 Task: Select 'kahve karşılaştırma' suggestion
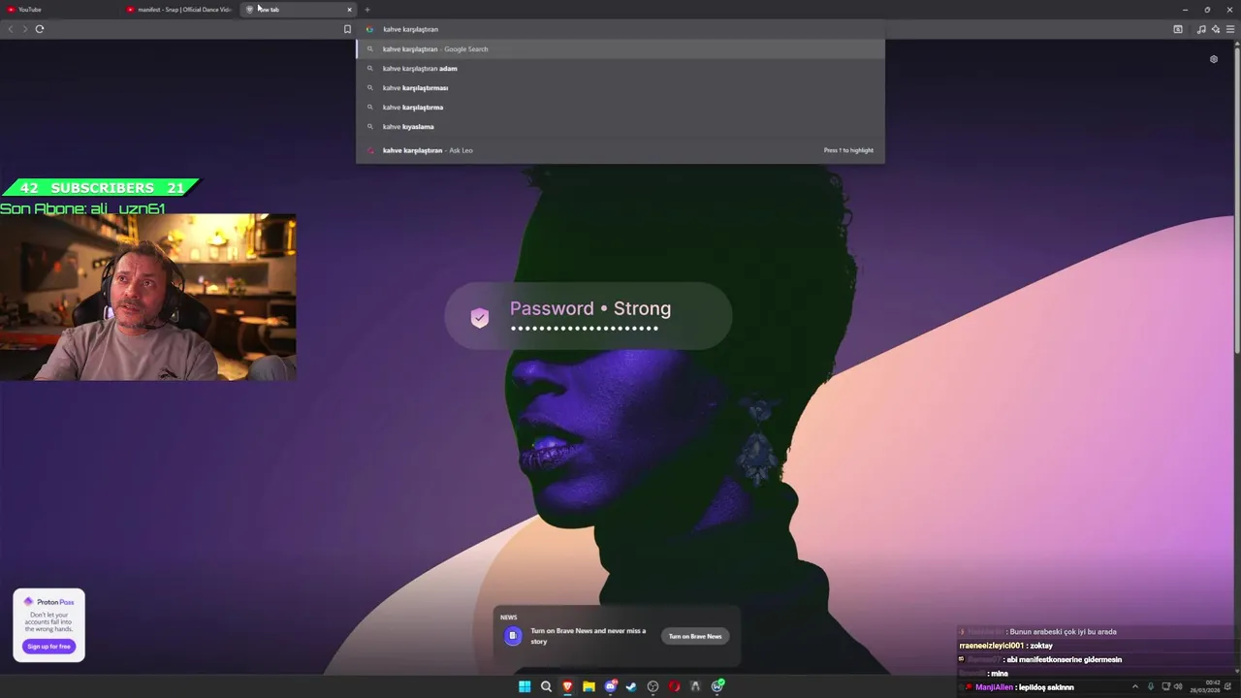click(620, 107)
